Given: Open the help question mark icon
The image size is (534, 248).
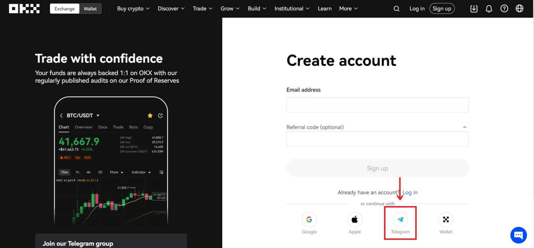Looking at the screenshot, I should click(x=504, y=9).
